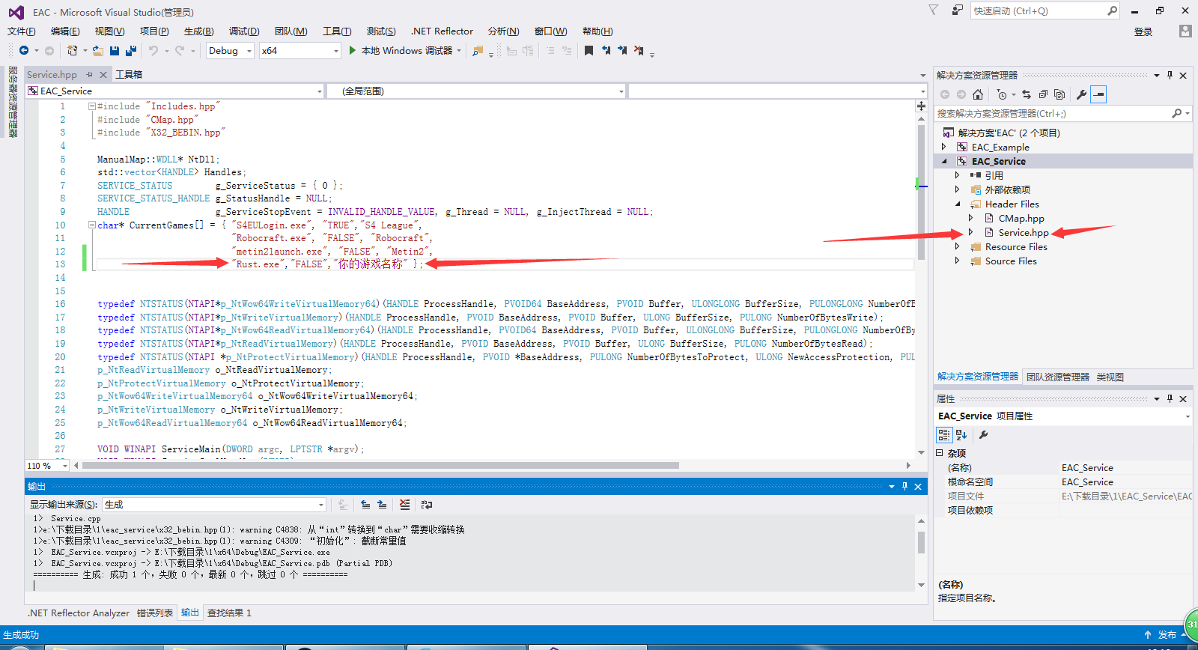Switch to the 错误列表 tab
1198x650 pixels.
tap(155, 613)
